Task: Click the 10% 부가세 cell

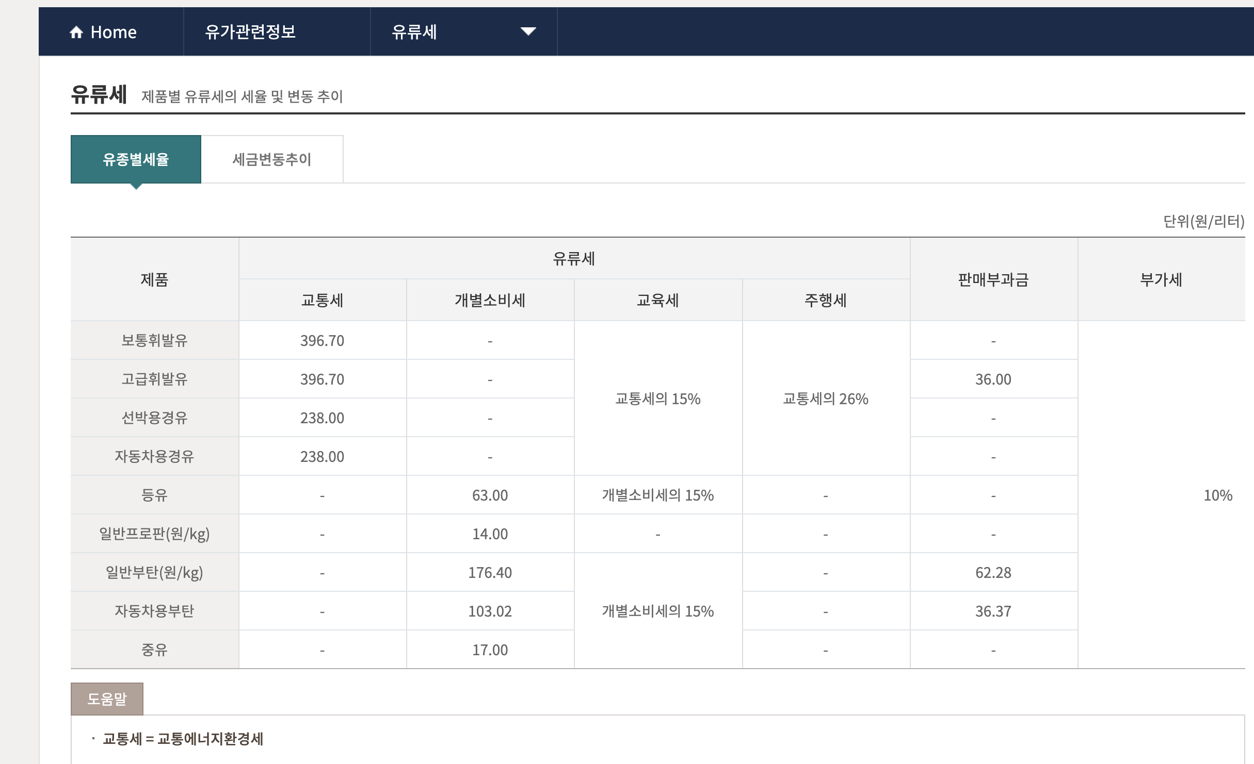Action: [1217, 495]
